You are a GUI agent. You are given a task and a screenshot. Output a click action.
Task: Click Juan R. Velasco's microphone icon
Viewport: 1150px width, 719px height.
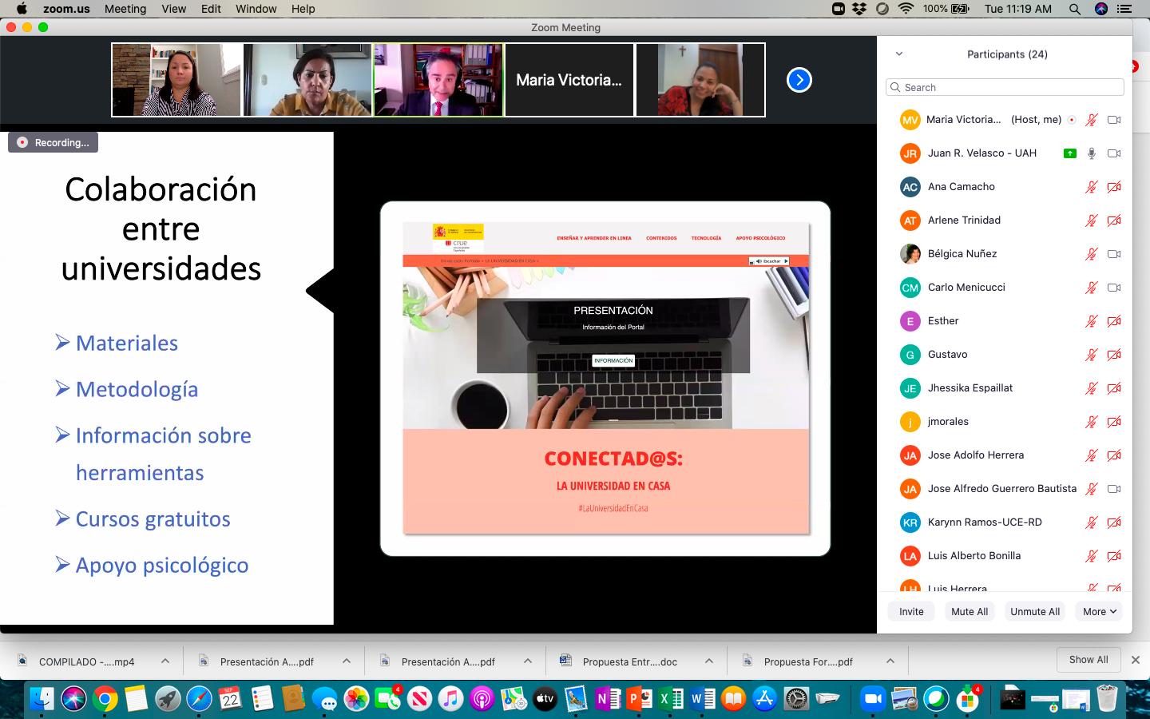point(1091,153)
